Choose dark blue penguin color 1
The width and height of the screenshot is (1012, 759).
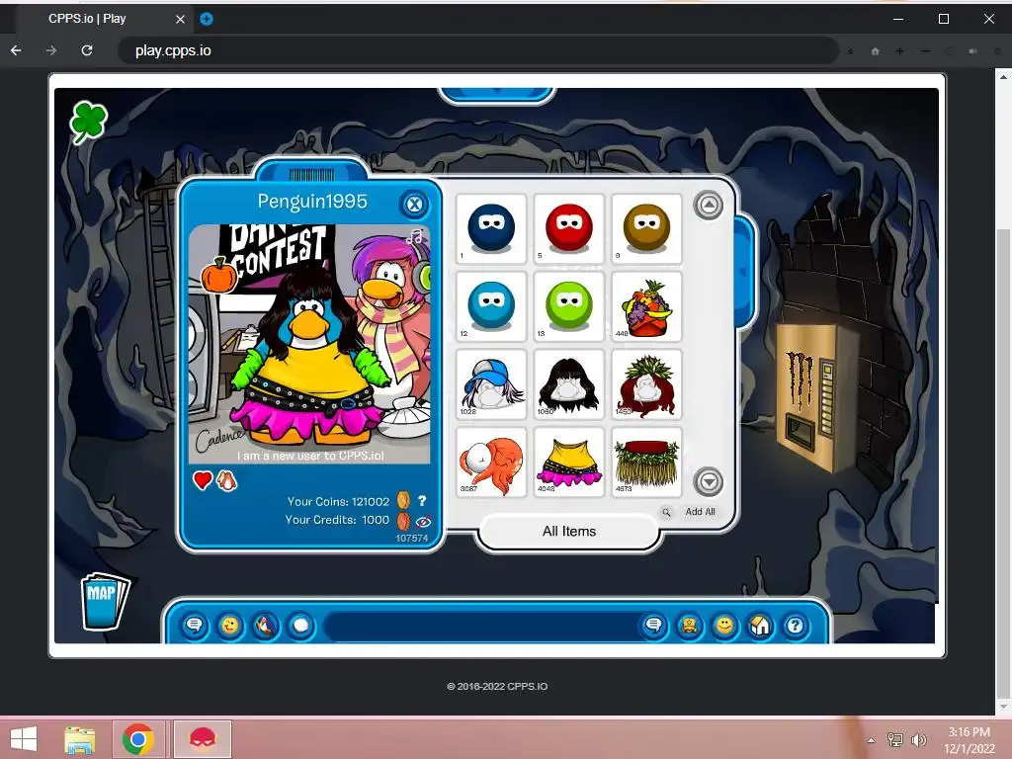[x=491, y=229]
